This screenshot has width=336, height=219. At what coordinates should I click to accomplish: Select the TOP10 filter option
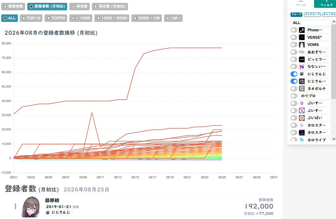click(31, 18)
